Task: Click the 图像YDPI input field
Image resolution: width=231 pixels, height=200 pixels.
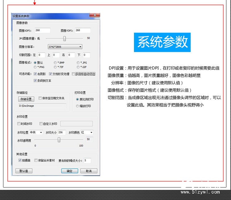Action: point(83,30)
